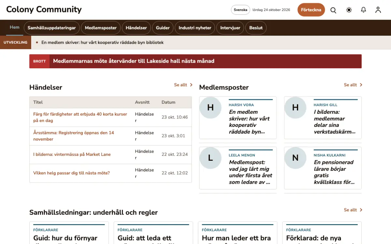Screen dimensions: 391x244
Task: Click Harsh Vora avatar circle
Action: coord(210,107)
